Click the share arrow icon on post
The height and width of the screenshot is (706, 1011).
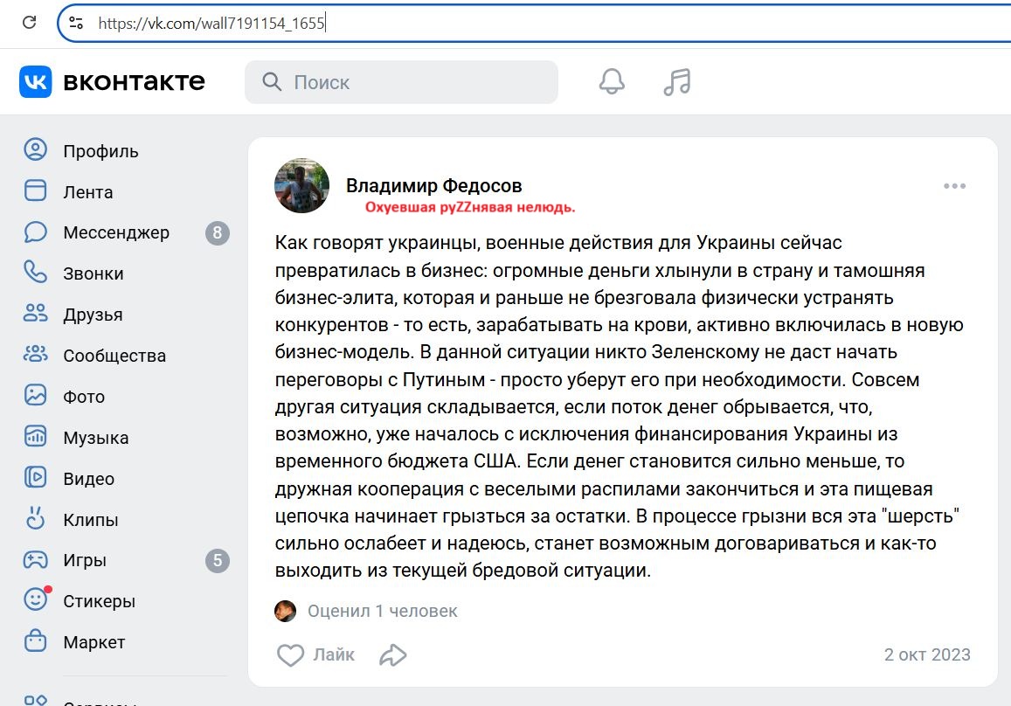[393, 654]
